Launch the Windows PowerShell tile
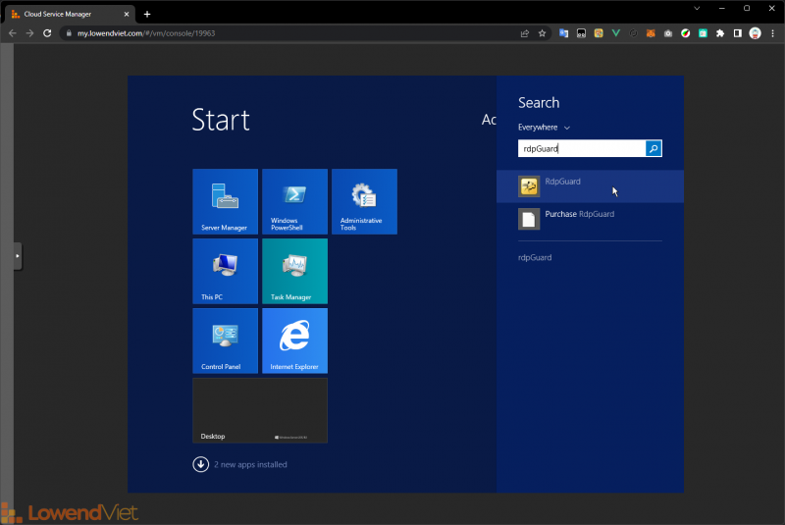The height and width of the screenshot is (525, 785). (295, 201)
